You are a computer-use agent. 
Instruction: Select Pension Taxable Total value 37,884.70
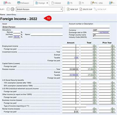pos(89,75)
